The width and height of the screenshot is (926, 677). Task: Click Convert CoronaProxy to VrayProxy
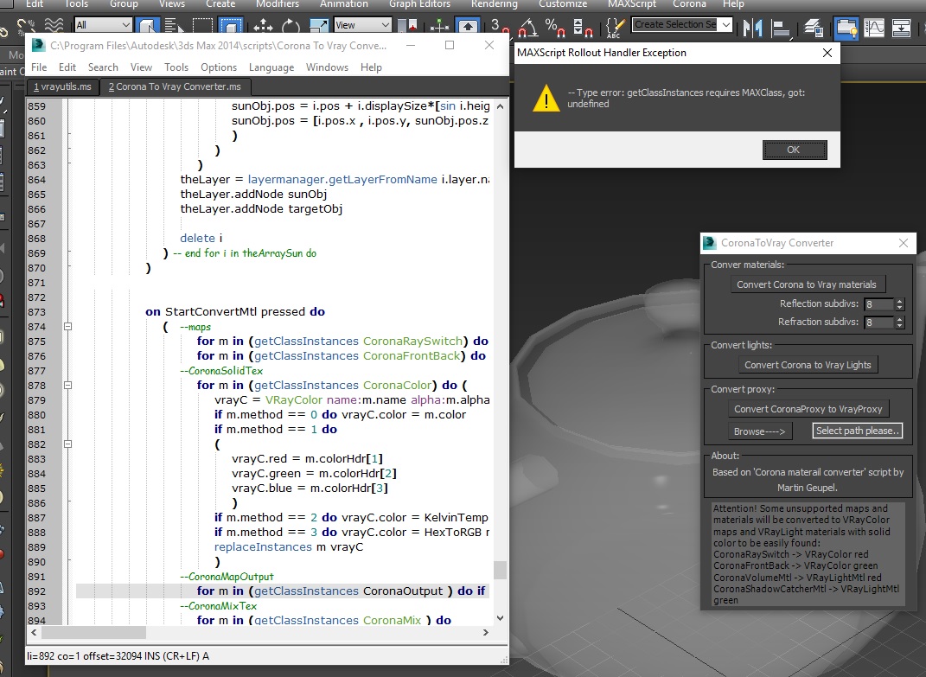coord(808,409)
